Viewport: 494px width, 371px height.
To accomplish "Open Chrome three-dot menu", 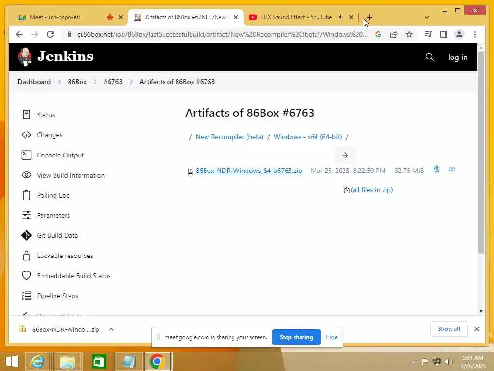I will 475,34.
